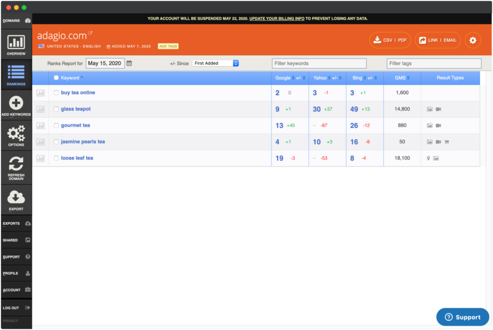493x330 pixels.
Task: Open Support sidebar item
Action: (16, 257)
